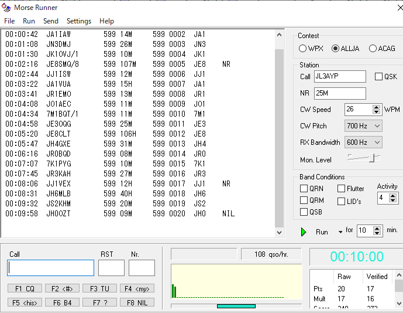Image resolution: width=403 pixels, height=313 pixels.
Task: Select the ACAG contest radio button
Action: 373,49
